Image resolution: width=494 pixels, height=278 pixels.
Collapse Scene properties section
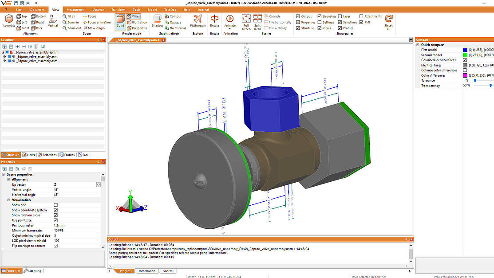(4, 174)
